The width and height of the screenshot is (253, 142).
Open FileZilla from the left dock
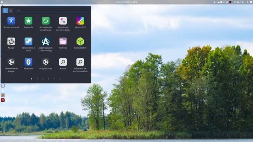coord(3,100)
